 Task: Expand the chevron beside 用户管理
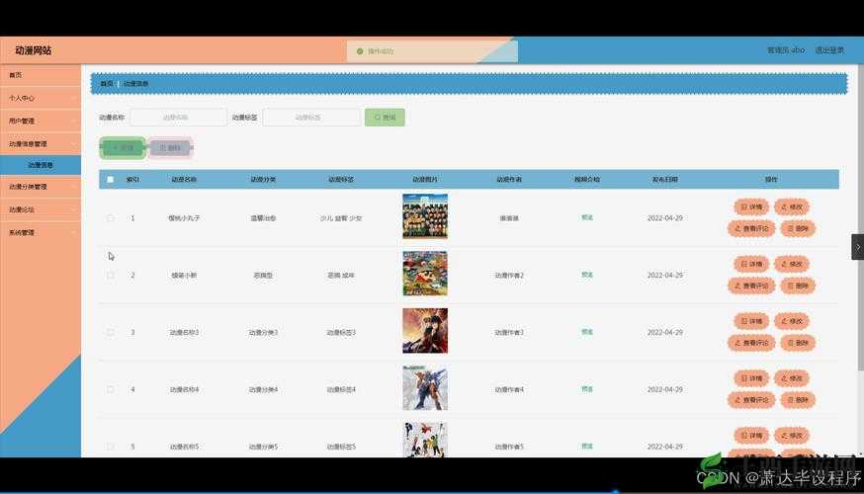click(73, 122)
